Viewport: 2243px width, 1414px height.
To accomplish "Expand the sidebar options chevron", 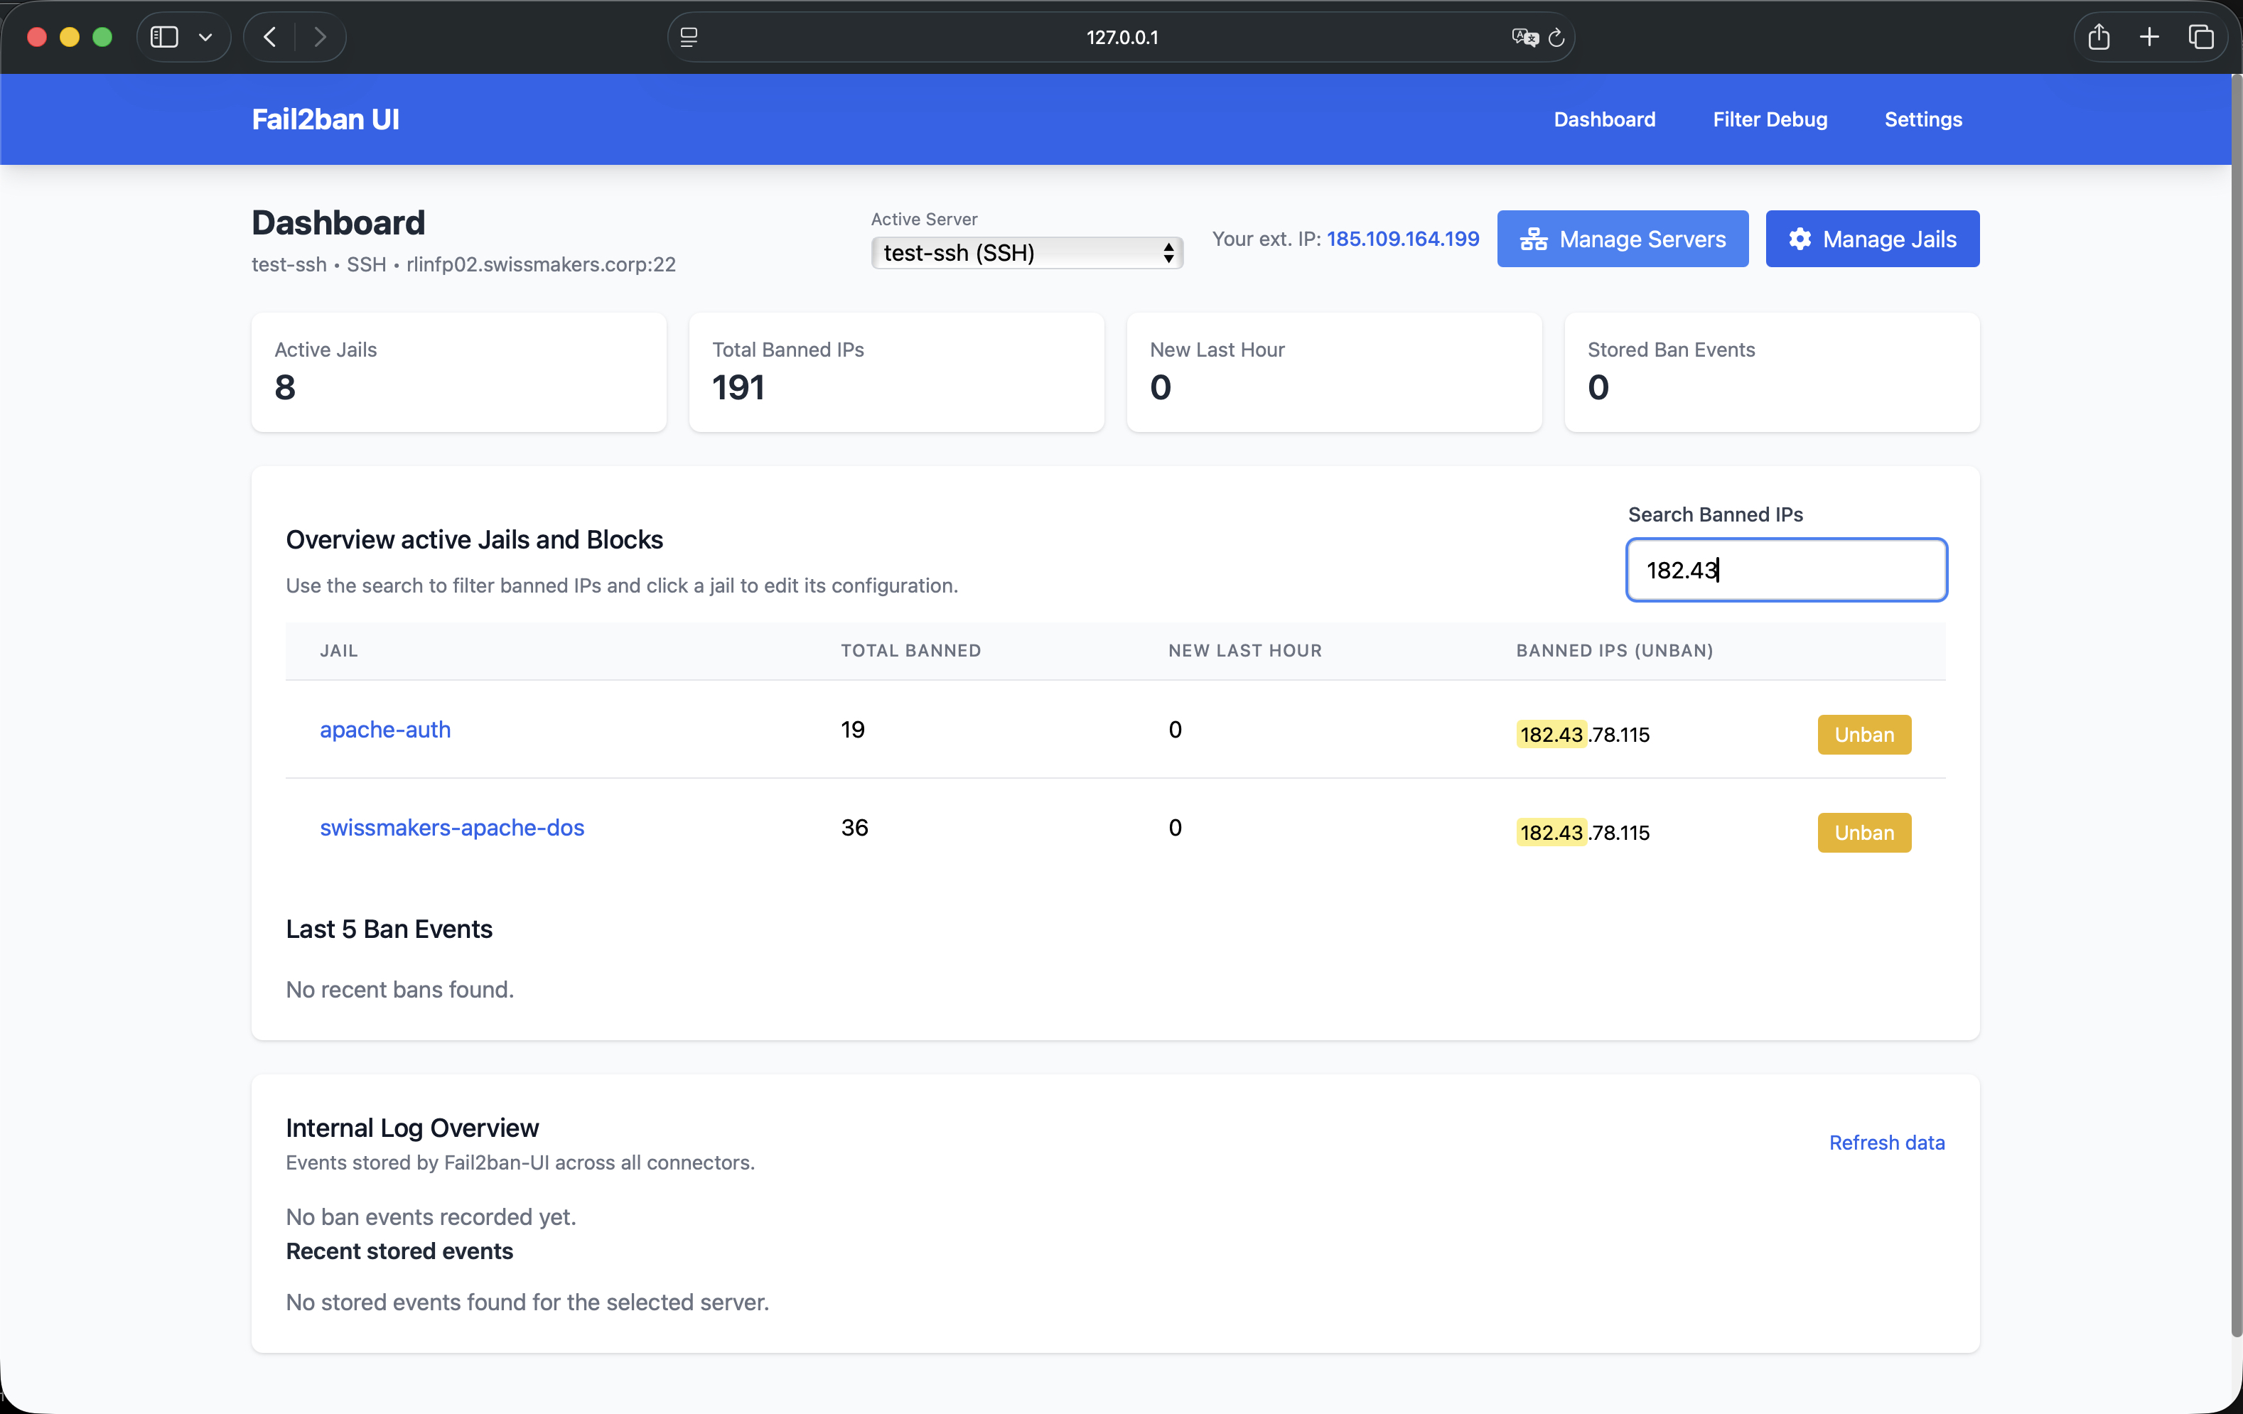I will (206, 37).
